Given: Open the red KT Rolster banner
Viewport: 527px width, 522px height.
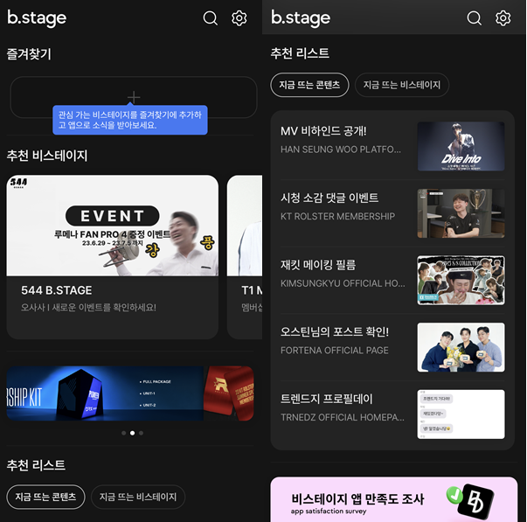Looking at the screenshot, I should [x=229, y=393].
